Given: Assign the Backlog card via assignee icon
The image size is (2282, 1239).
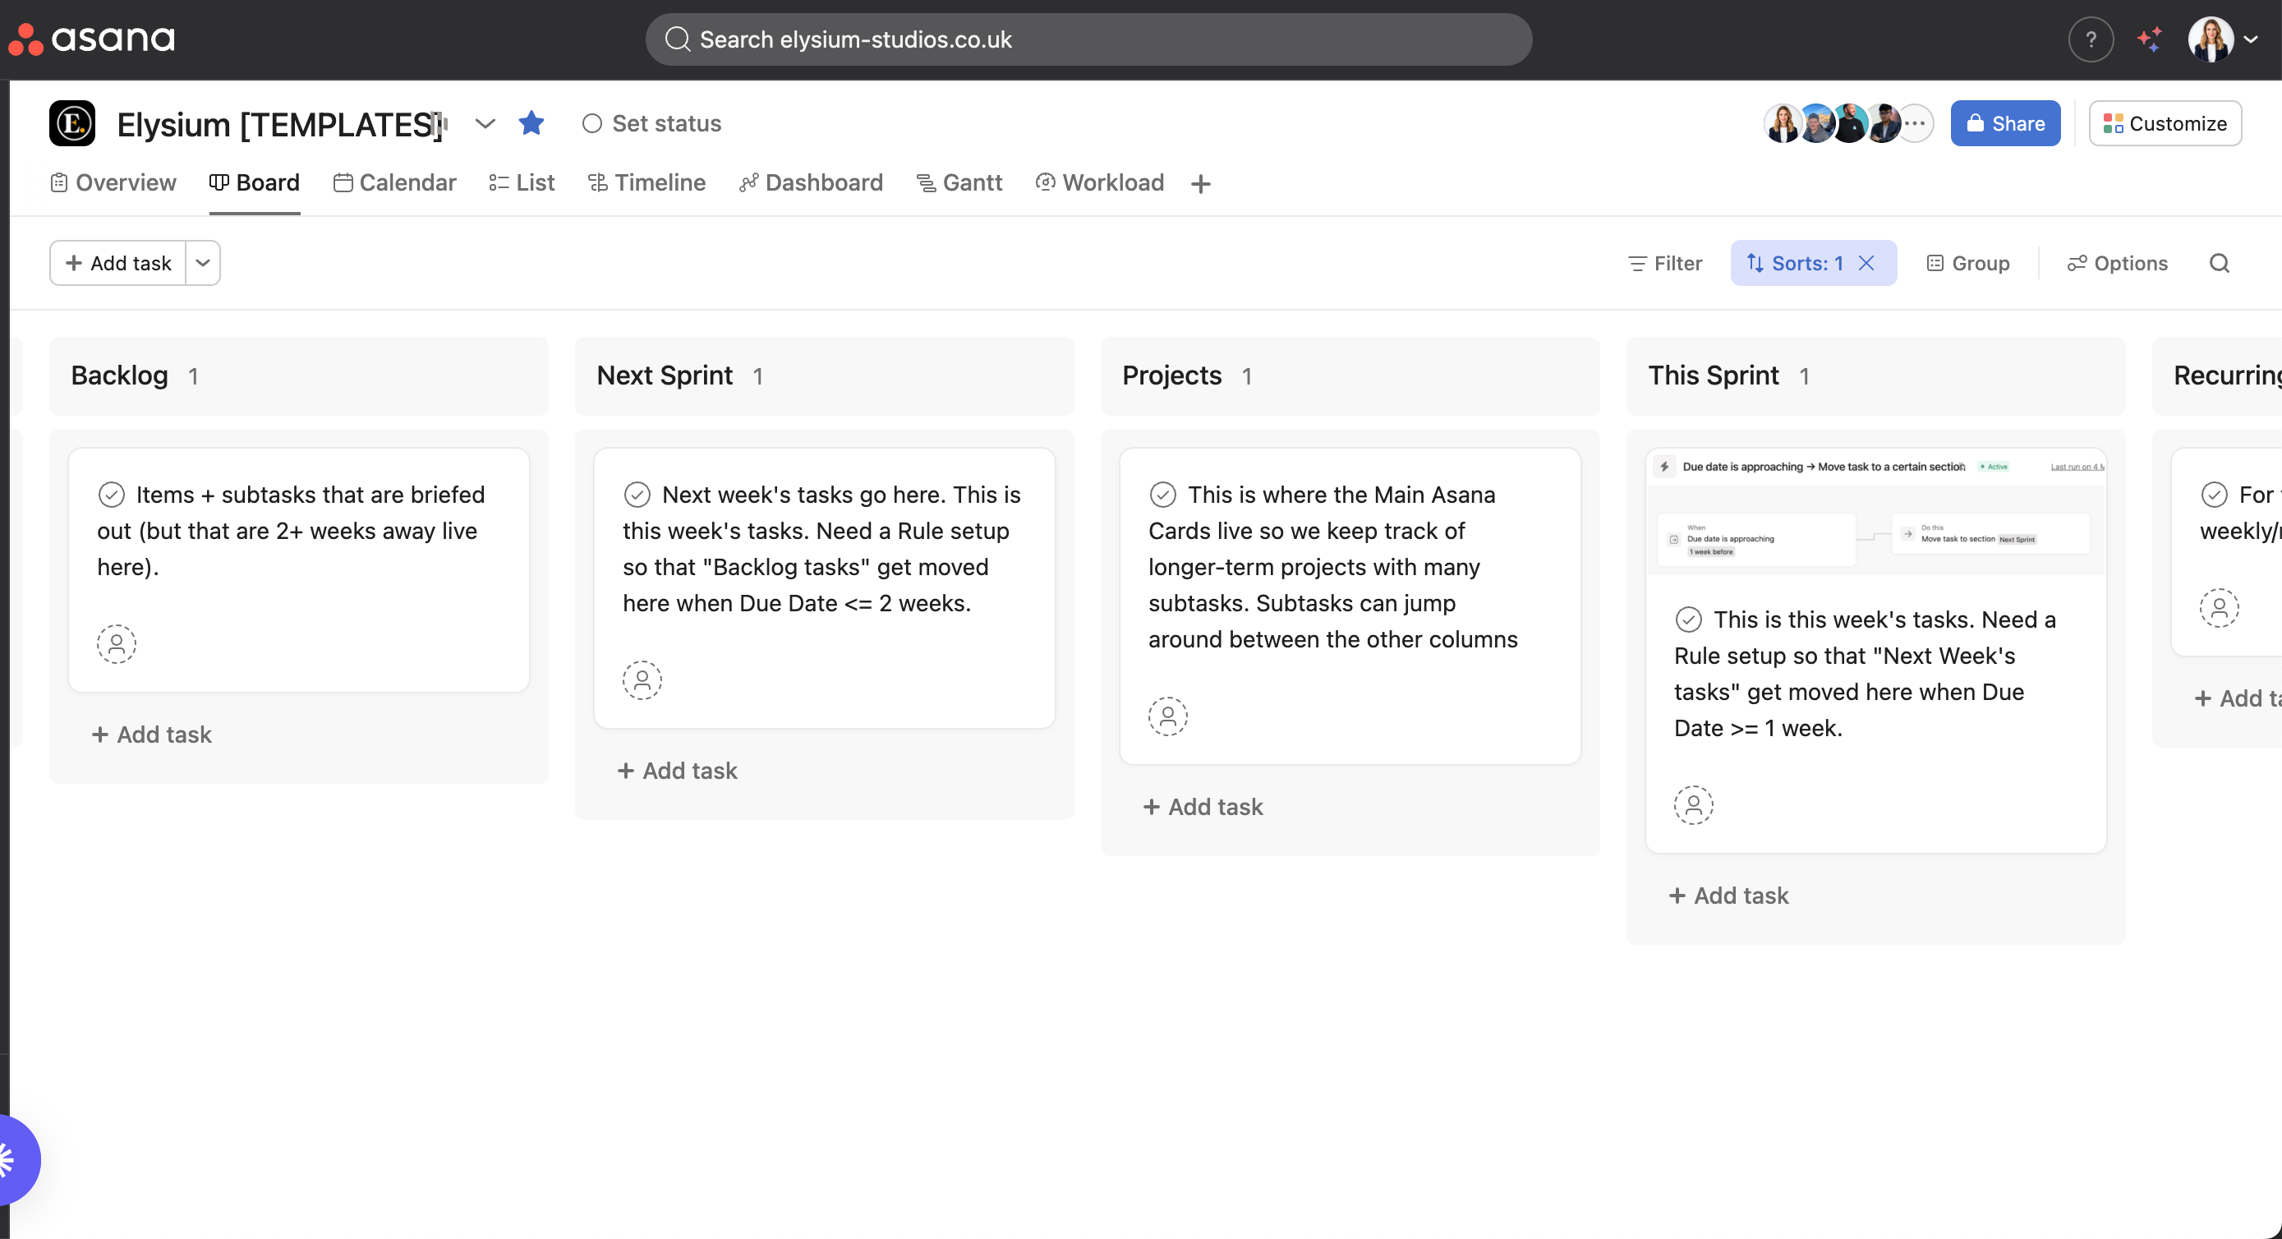Looking at the screenshot, I should click(116, 643).
